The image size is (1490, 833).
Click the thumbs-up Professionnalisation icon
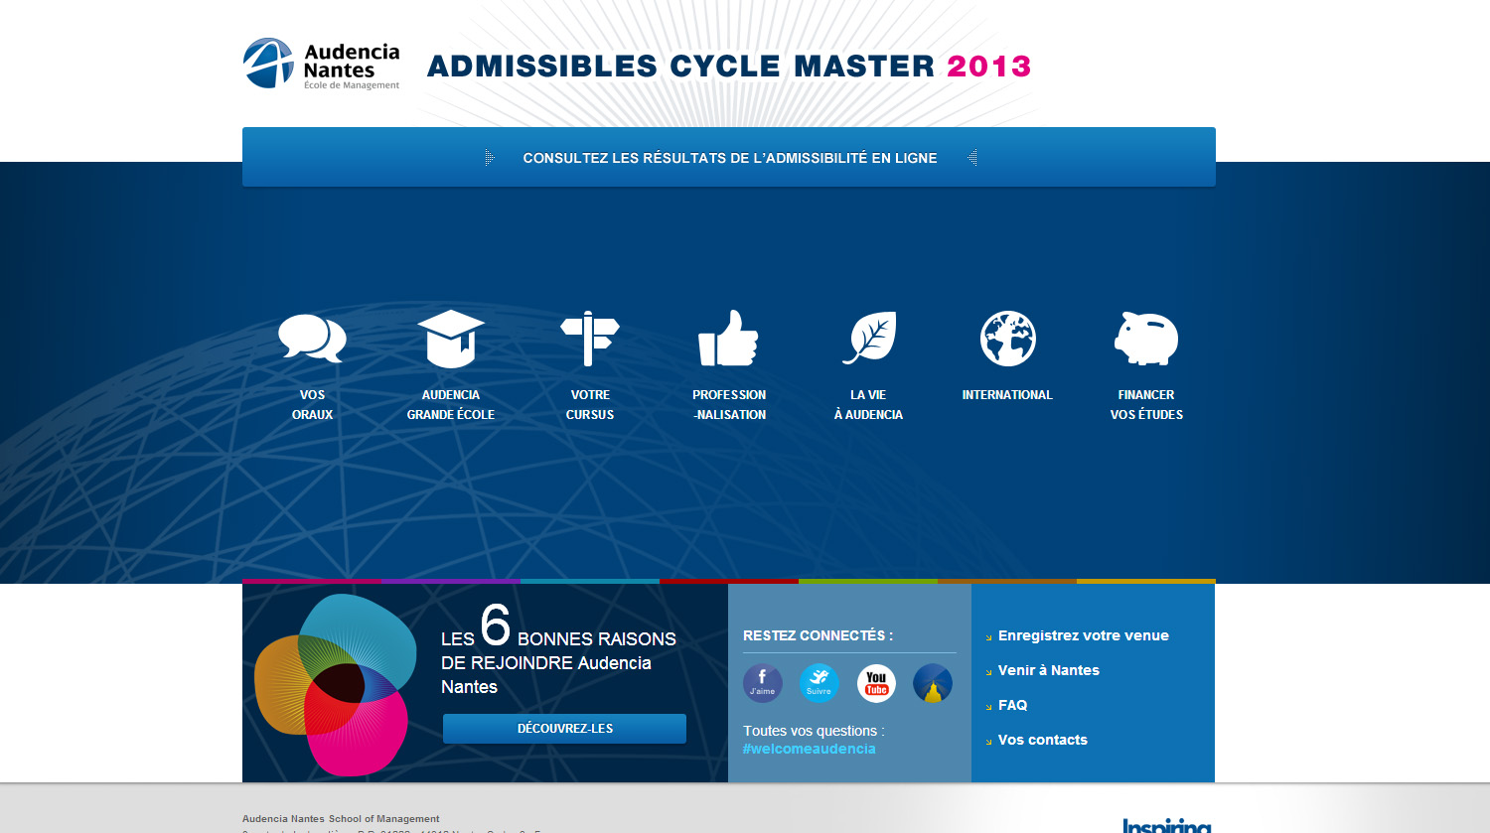tap(728, 339)
